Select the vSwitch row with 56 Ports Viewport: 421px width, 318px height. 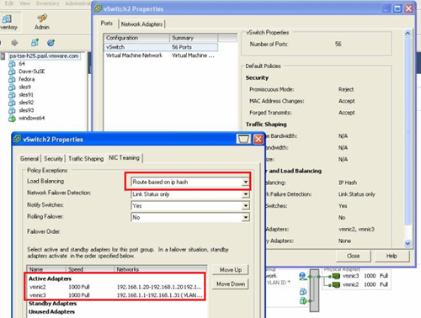point(161,47)
